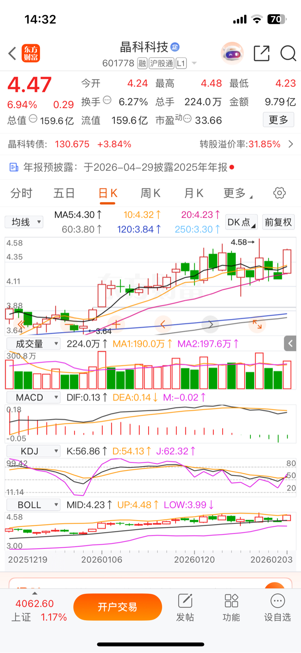Tap the stock code 601778

tap(118, 63)
